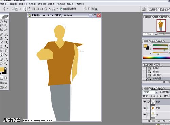The image size is (170, 125).
Task: Choose the Rectangle shape in options bar
Action: tap(33, 9)
